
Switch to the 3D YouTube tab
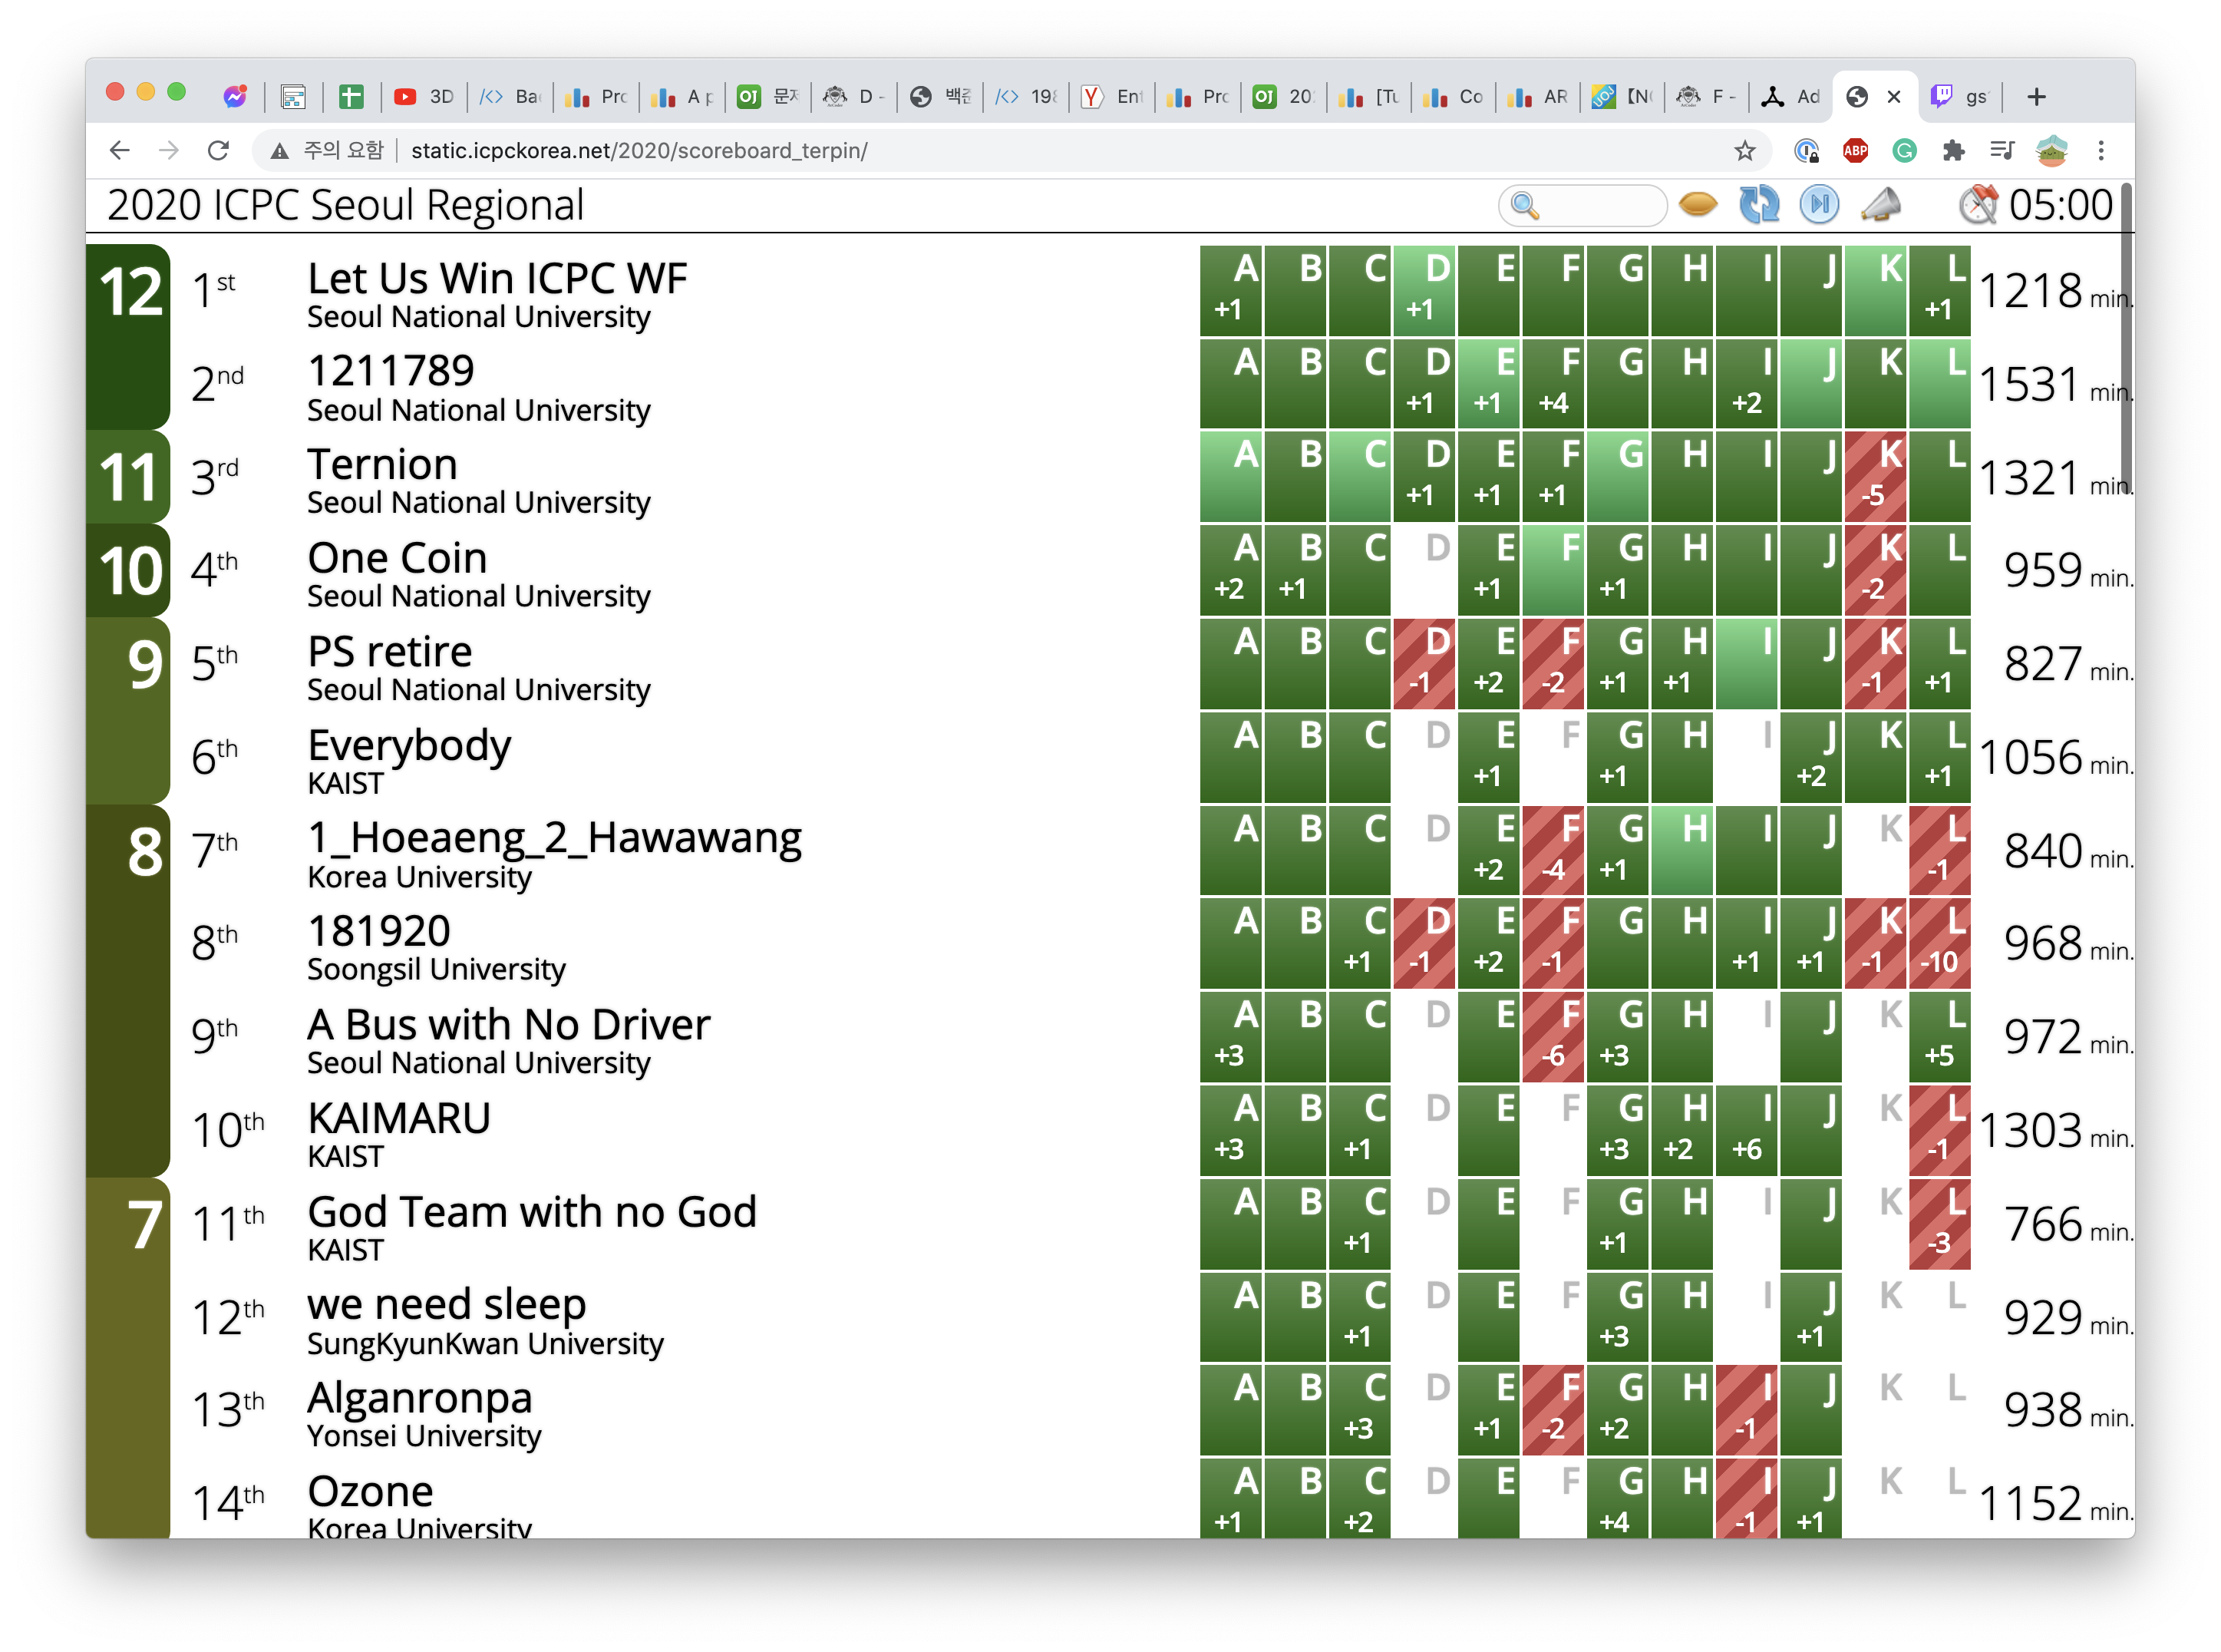424,97
